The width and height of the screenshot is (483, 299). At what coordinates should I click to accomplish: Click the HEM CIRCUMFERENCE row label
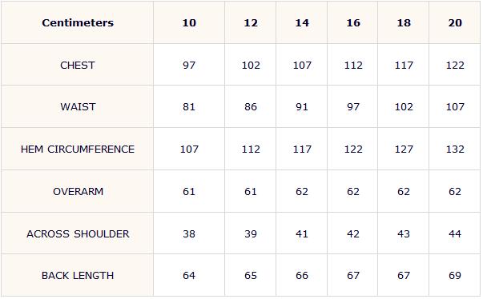point(78,149)
